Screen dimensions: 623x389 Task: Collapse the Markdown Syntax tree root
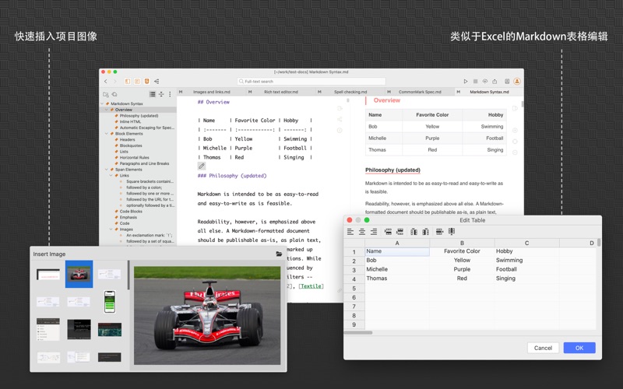(x=103, y=103)
